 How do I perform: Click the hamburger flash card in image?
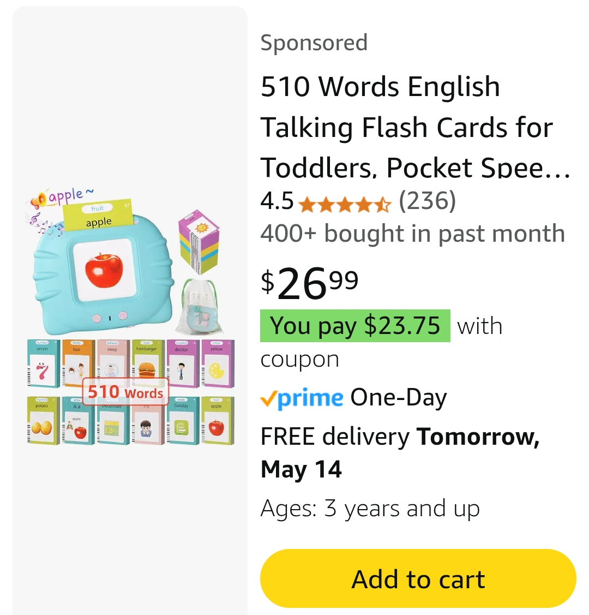click(x=147, y=363)
